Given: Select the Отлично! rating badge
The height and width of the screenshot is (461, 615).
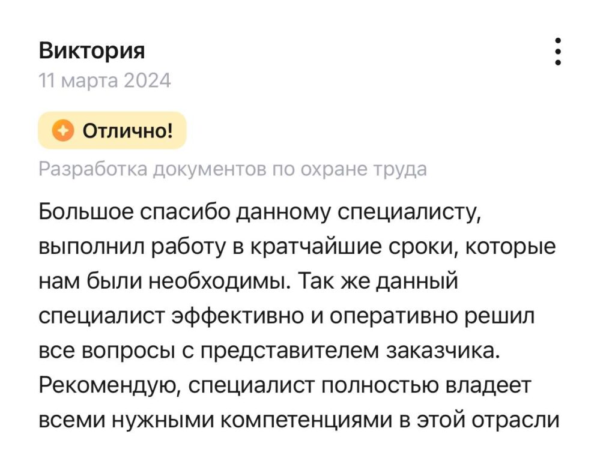Looking at the screenshot, I should point(112,130).
